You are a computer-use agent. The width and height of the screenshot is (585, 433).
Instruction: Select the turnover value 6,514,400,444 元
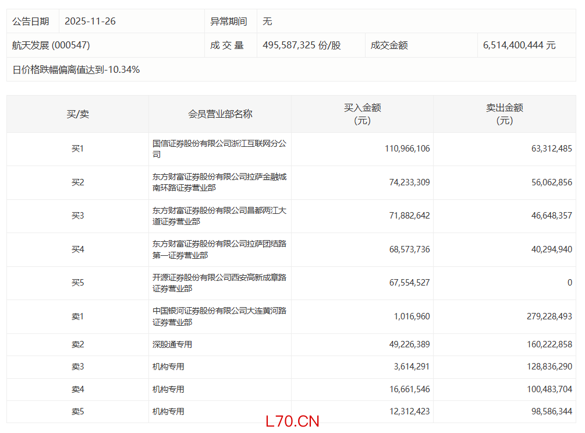(x=519, y=45)
